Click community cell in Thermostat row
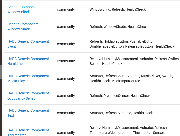The height and width of the screenshot is (136, 180). [66, 133]
